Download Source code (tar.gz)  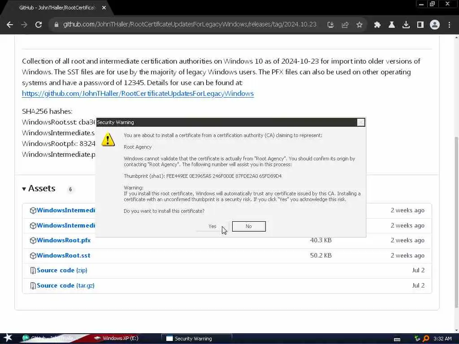coord(65,285)
